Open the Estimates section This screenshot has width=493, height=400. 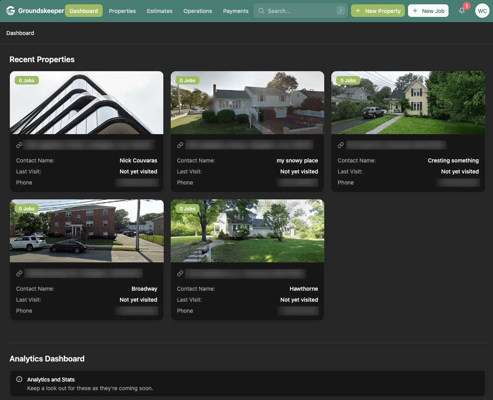[159, 11]
